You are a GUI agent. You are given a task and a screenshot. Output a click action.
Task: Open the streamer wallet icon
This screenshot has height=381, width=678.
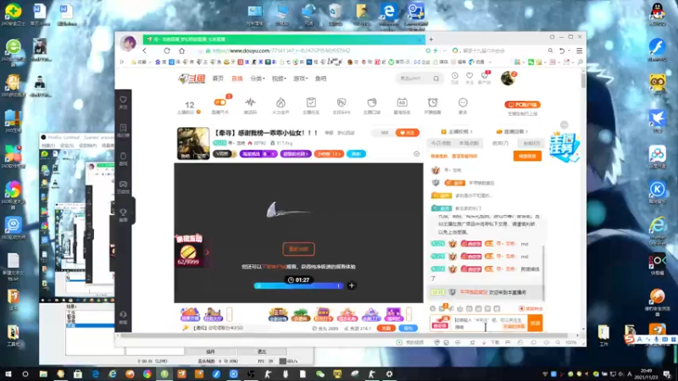[x=372, y=102]
